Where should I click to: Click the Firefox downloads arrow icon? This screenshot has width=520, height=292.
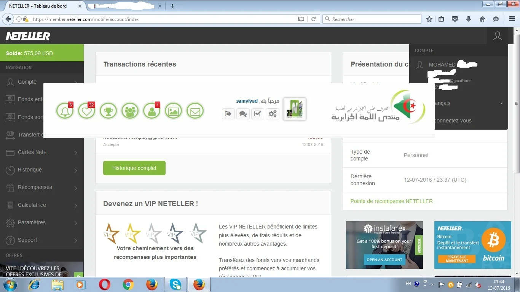[469, 19]
